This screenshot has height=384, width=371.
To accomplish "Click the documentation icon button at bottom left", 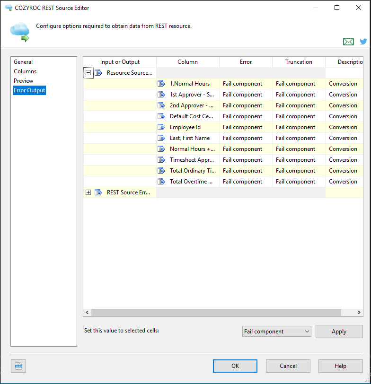I will 18,366.
